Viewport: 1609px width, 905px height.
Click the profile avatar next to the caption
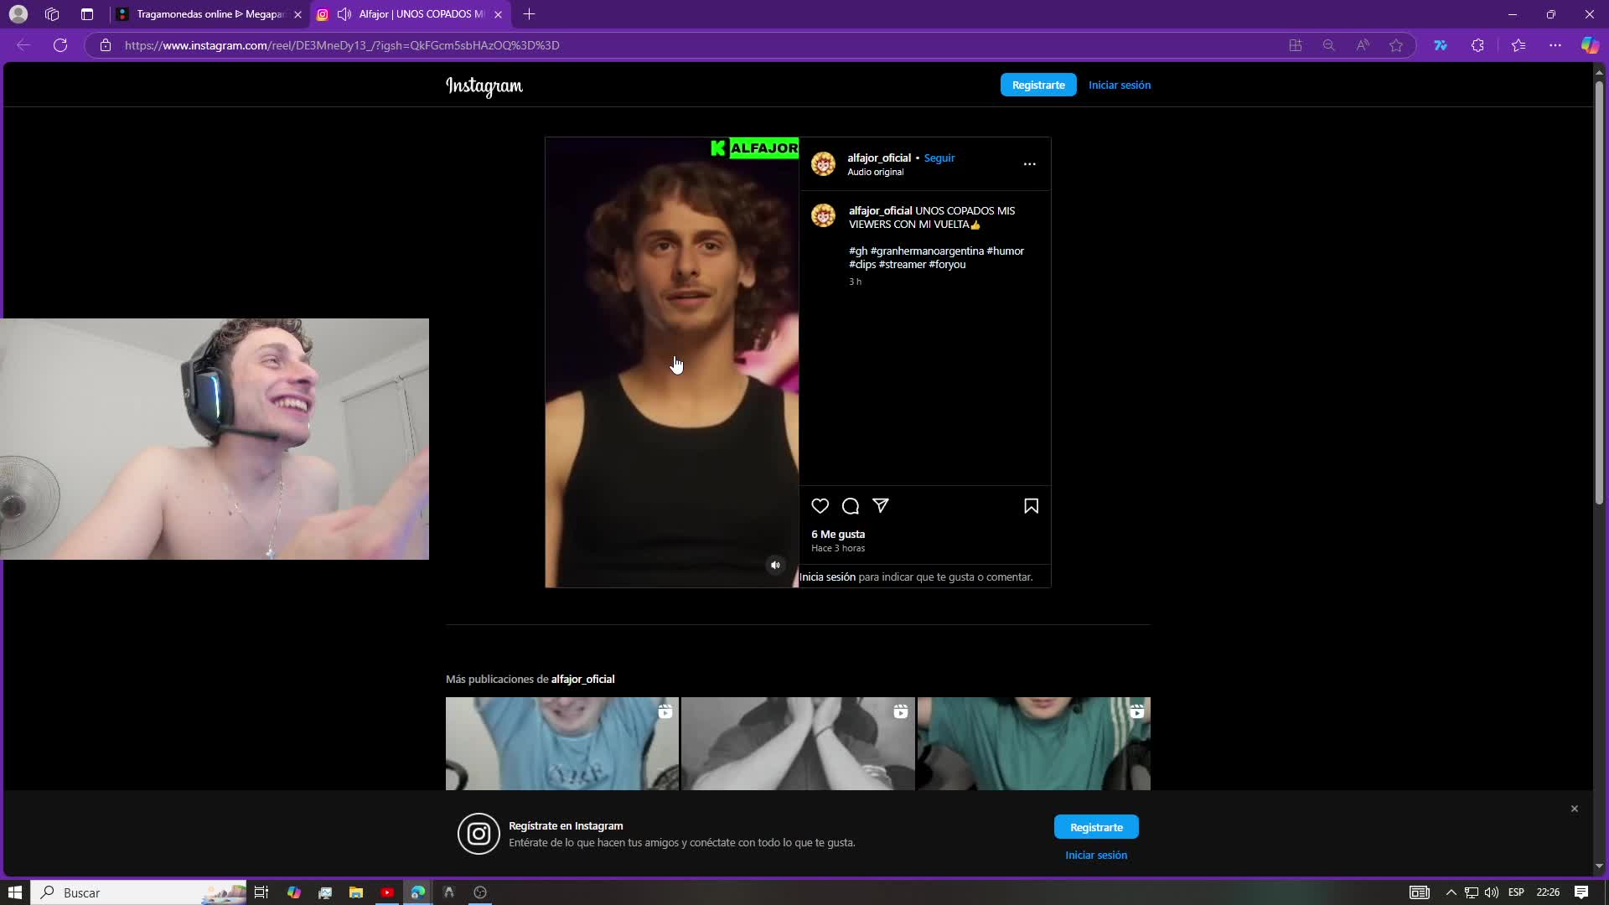click(823, 215)
